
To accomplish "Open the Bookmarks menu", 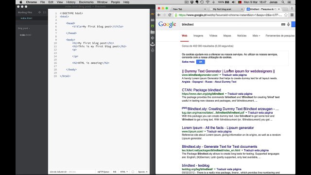I will (86, 2).
